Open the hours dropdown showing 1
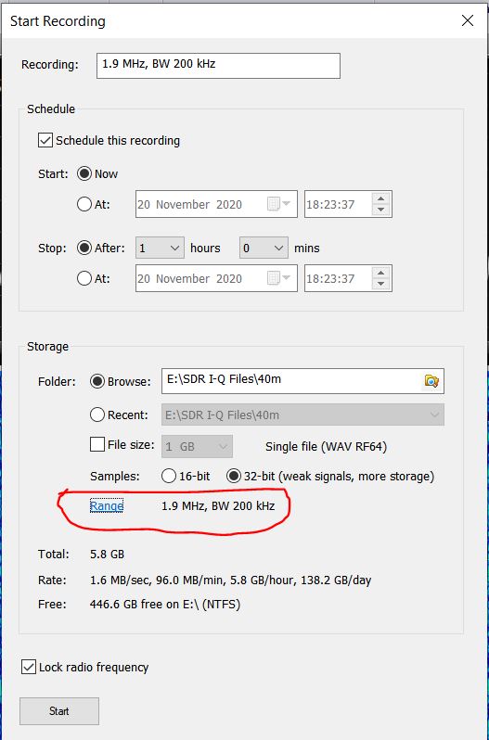 (160, 249)
